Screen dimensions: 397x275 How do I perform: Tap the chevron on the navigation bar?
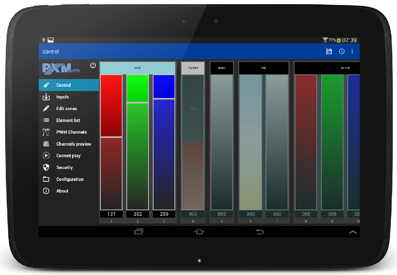352,232
